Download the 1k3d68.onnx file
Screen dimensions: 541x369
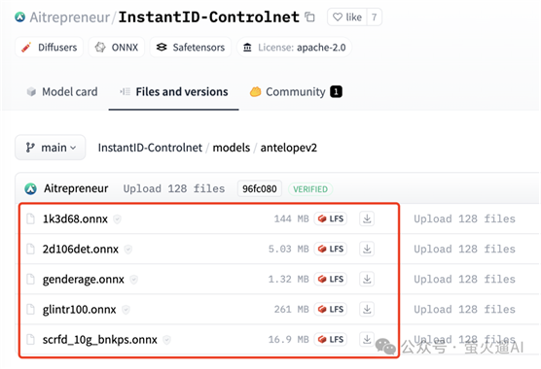[x=367, y=218]
